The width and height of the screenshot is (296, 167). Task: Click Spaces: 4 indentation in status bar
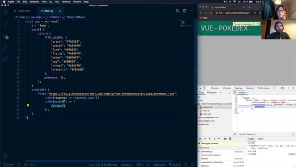pos(126,165)
